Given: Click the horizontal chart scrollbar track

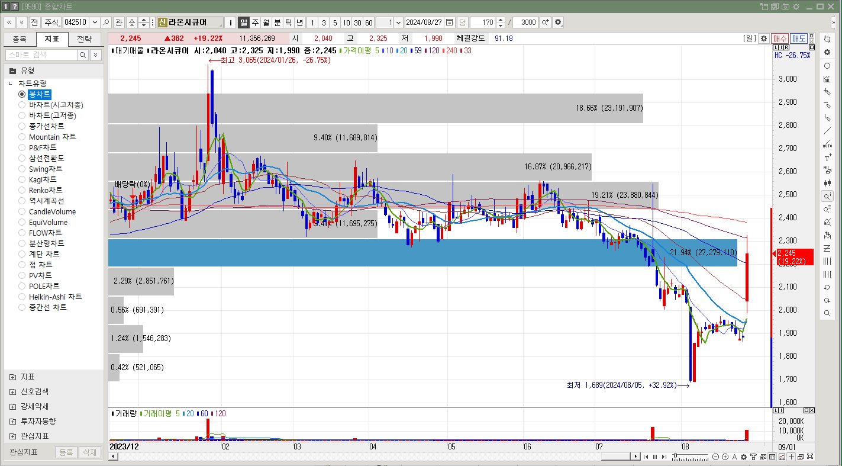Looking at the screenshot, I should pos(375,457).
